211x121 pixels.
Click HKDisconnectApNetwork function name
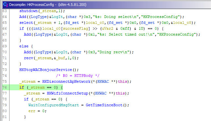pyautogui.click(x=66, y=81)
